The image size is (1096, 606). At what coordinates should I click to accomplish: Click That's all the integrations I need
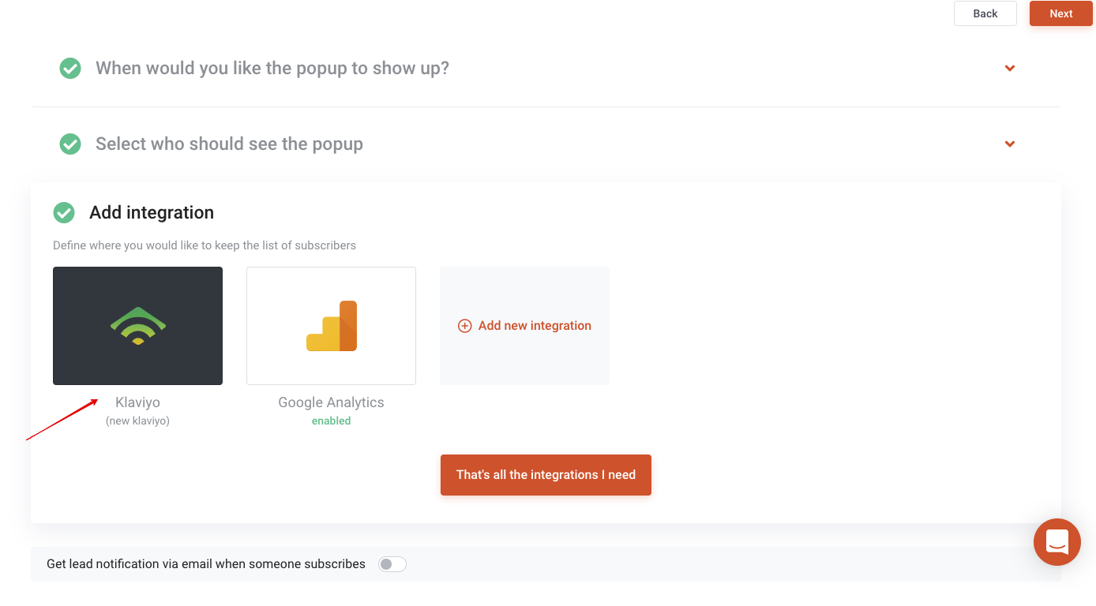546,475
